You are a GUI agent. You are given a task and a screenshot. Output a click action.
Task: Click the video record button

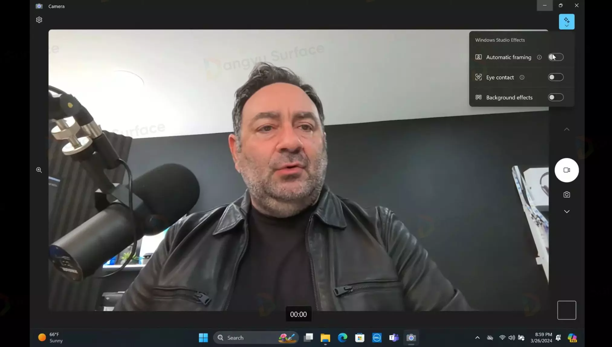(x=567, y=170)
